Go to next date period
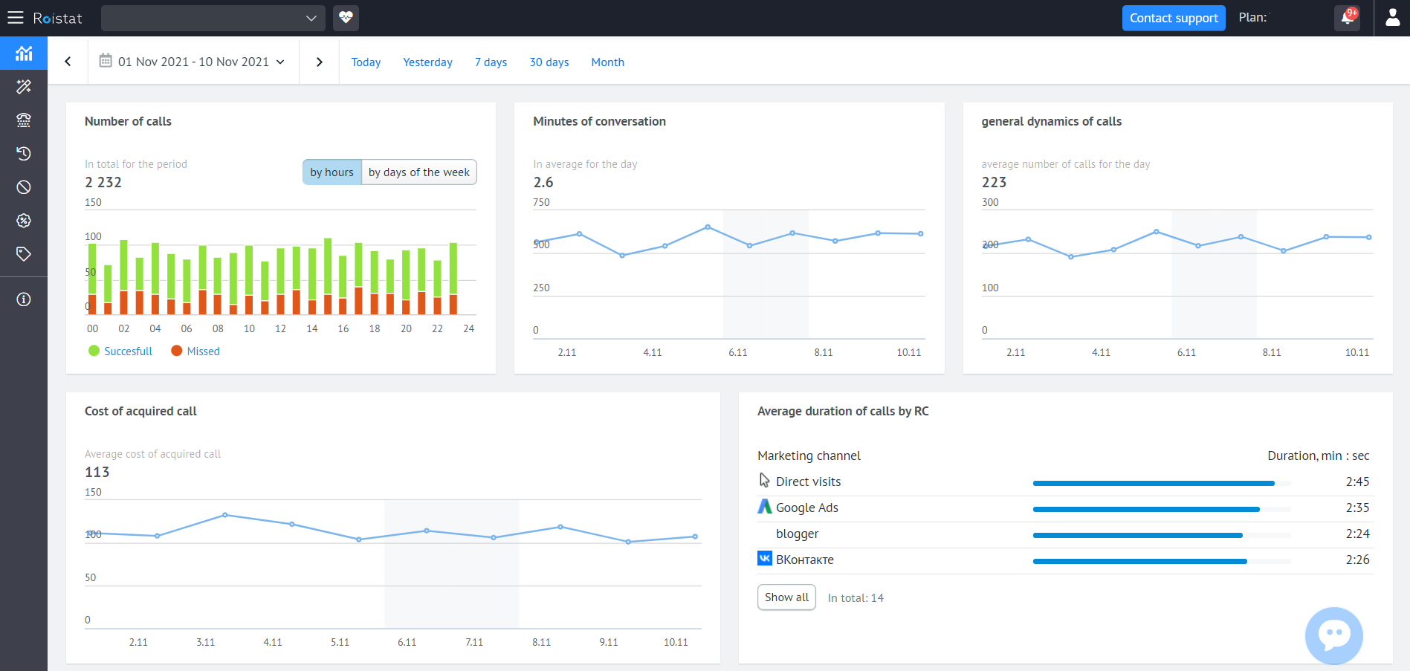The width and height of the screenshot is (1410, 671). coord(320,62)
